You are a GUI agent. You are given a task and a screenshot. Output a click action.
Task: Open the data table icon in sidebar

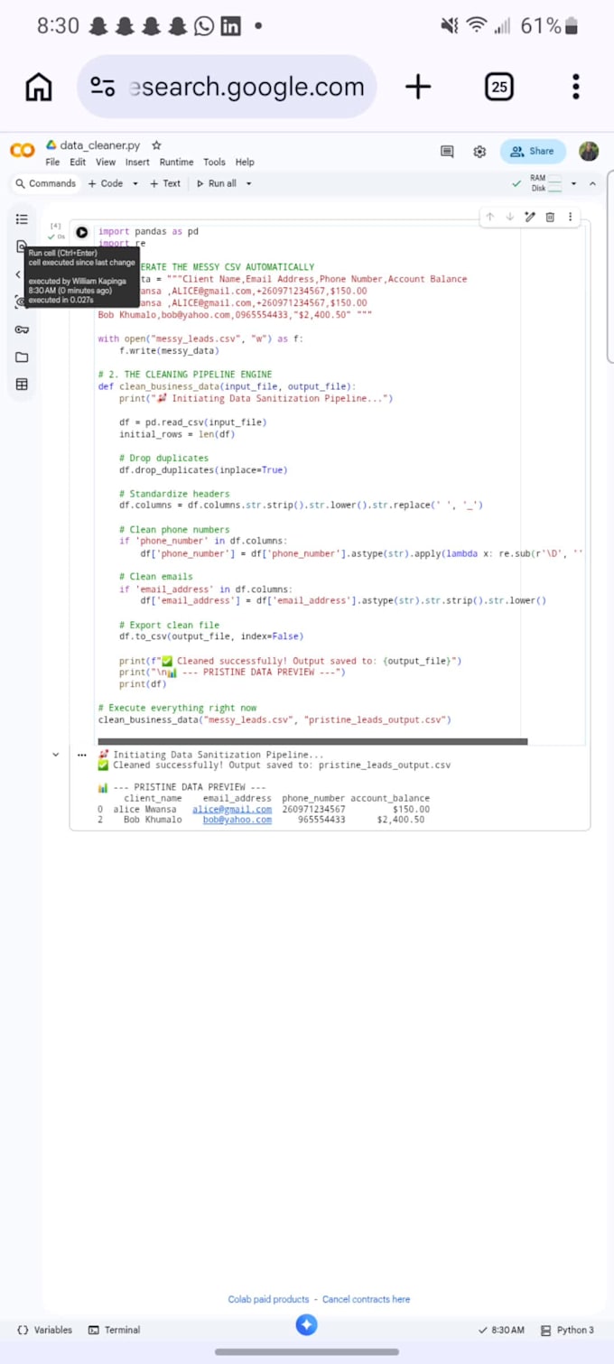click(22, 385)
